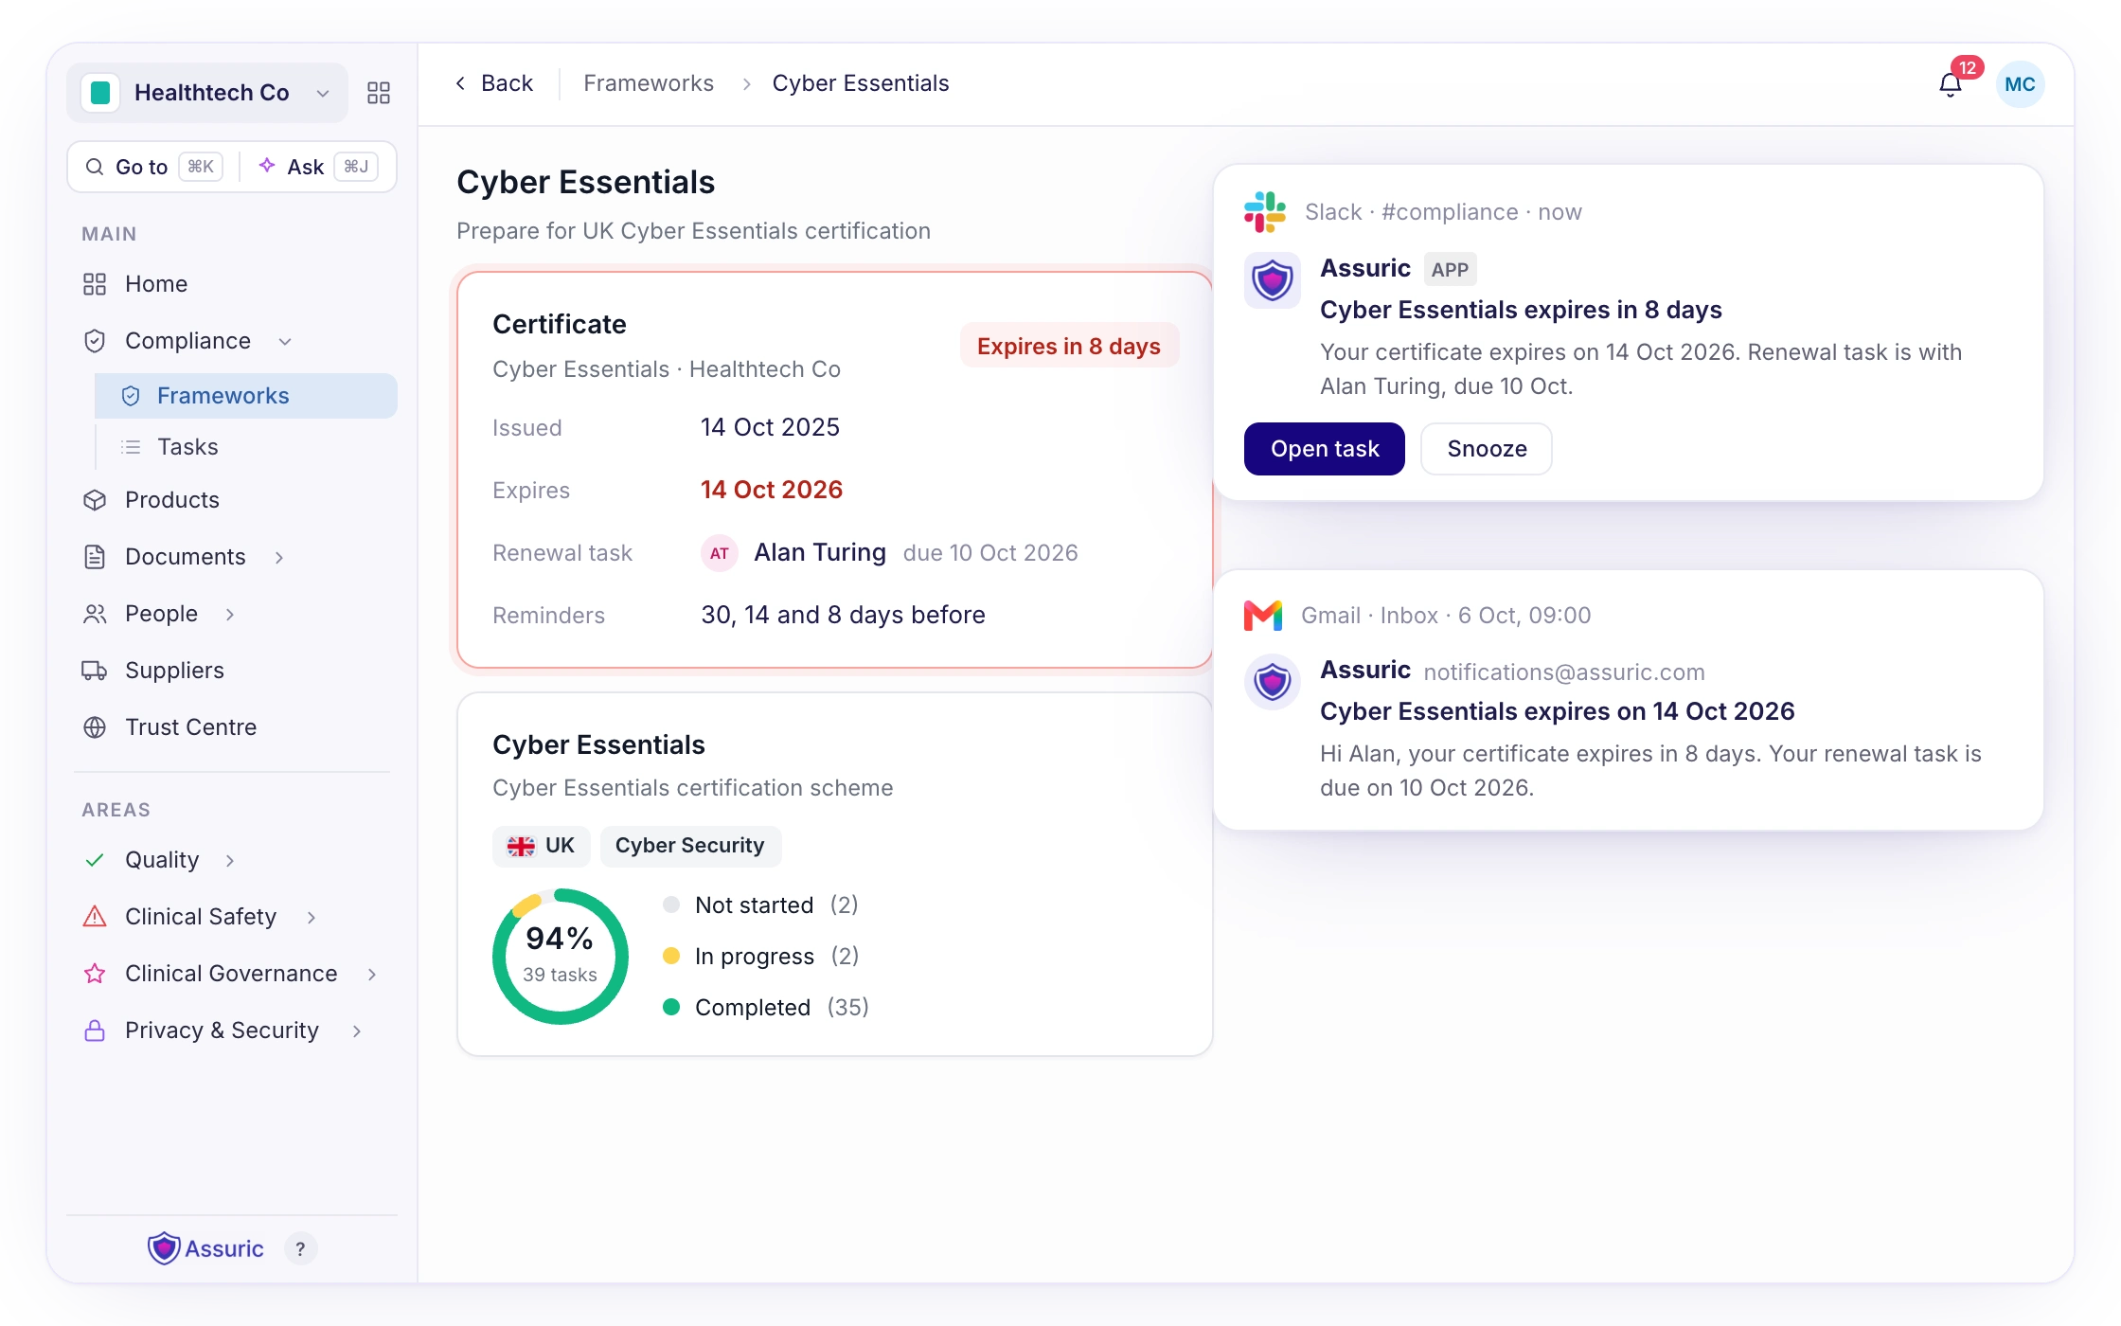Viewport: 2121px width, 1326px height.
Task: Click the Suppliers truck icon
Action: point(95,671)
